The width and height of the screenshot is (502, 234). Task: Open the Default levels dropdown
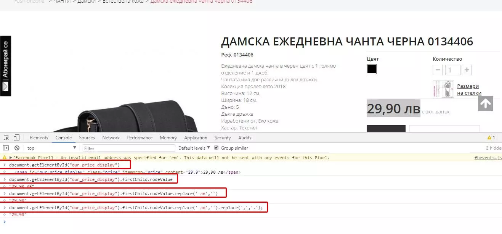[194, 148]
